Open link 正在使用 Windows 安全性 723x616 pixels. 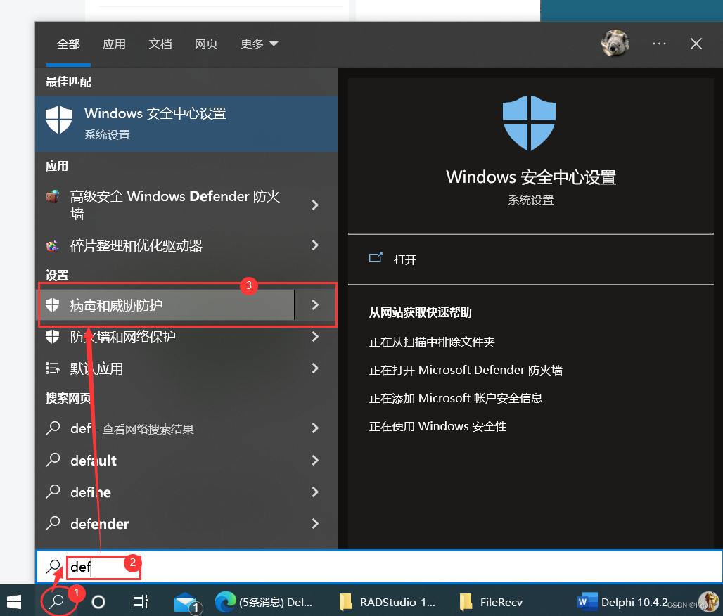[437, 427]
